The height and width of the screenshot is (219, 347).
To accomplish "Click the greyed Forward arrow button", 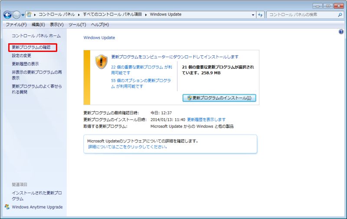I will click(16, 15).
